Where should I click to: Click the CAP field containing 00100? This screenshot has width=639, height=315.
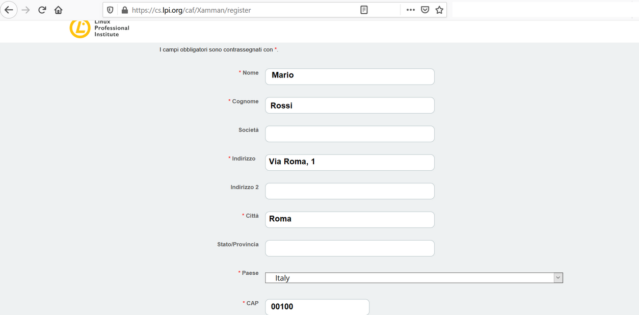click(317, 307)
